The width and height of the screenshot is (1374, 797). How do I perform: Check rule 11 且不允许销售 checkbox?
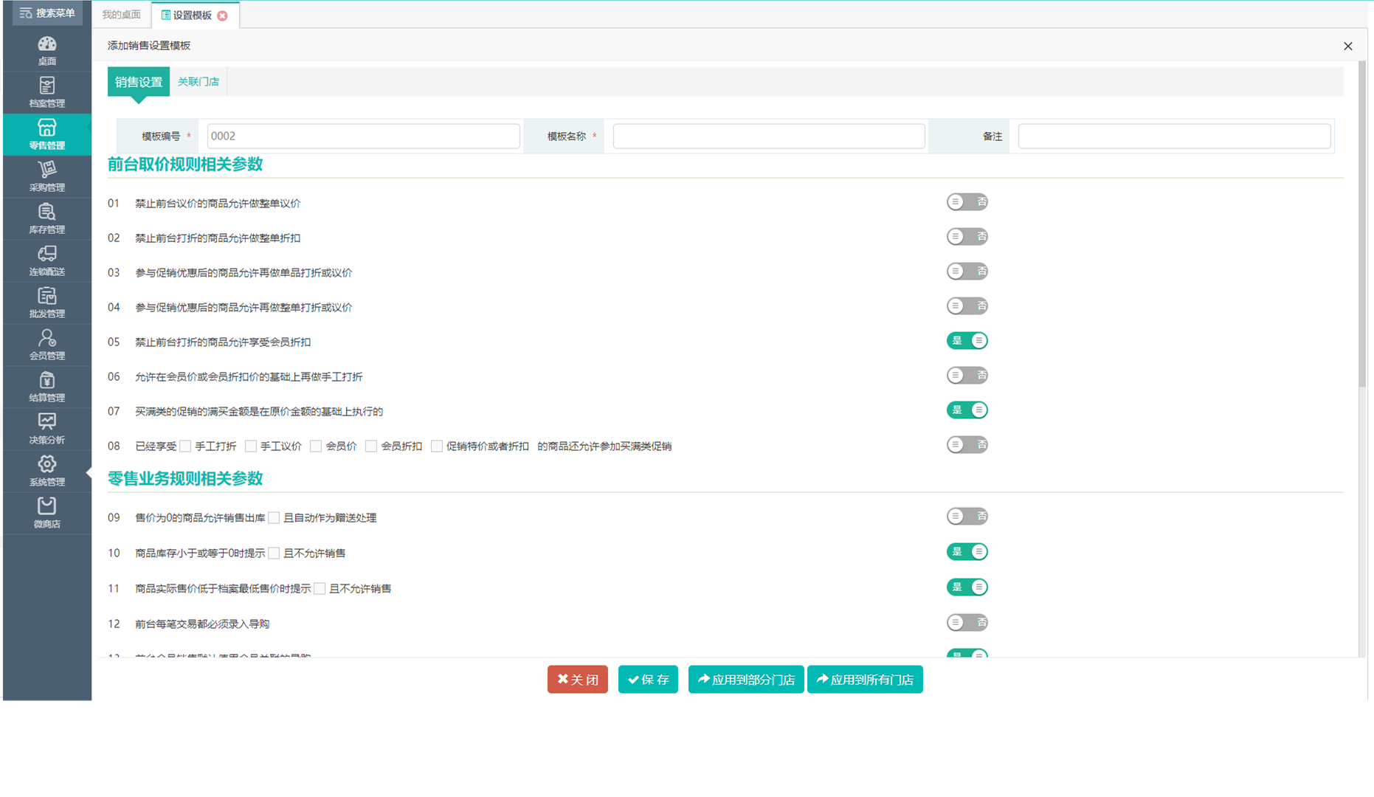coord(320,588)
